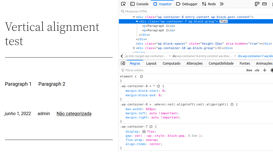Collapse the wp-container-8 entry-content div
The height and width of the screenshot is (152, 273).
pyautogui.click(x=134, y=17)
